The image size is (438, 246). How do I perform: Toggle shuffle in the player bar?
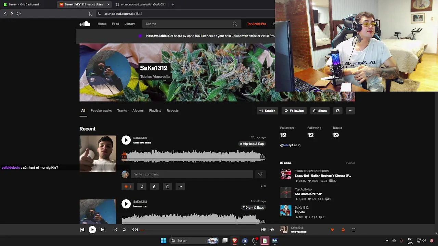click(x=115, y=230)
